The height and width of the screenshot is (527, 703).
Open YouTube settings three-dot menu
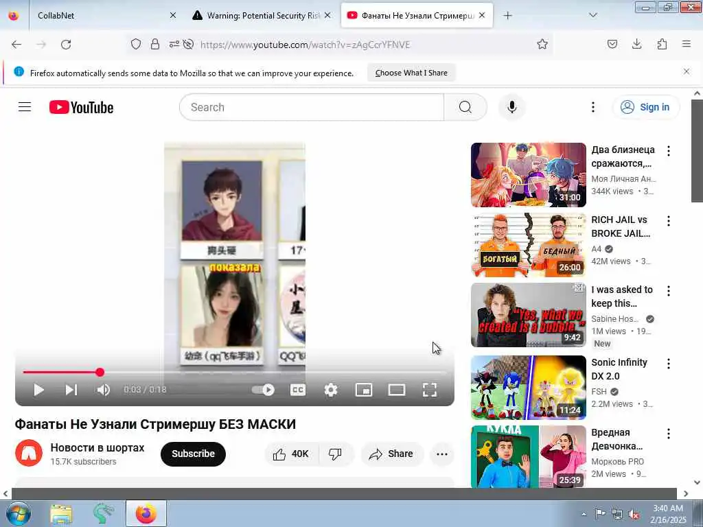(592, 107)
